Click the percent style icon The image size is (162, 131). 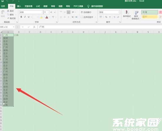click(x=106, y=17)
